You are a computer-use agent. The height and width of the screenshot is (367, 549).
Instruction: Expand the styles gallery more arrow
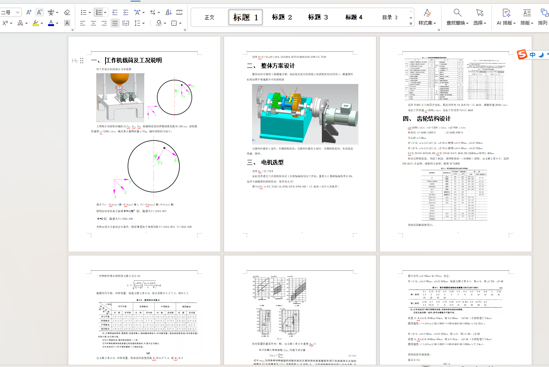click(x=411, y=23)
